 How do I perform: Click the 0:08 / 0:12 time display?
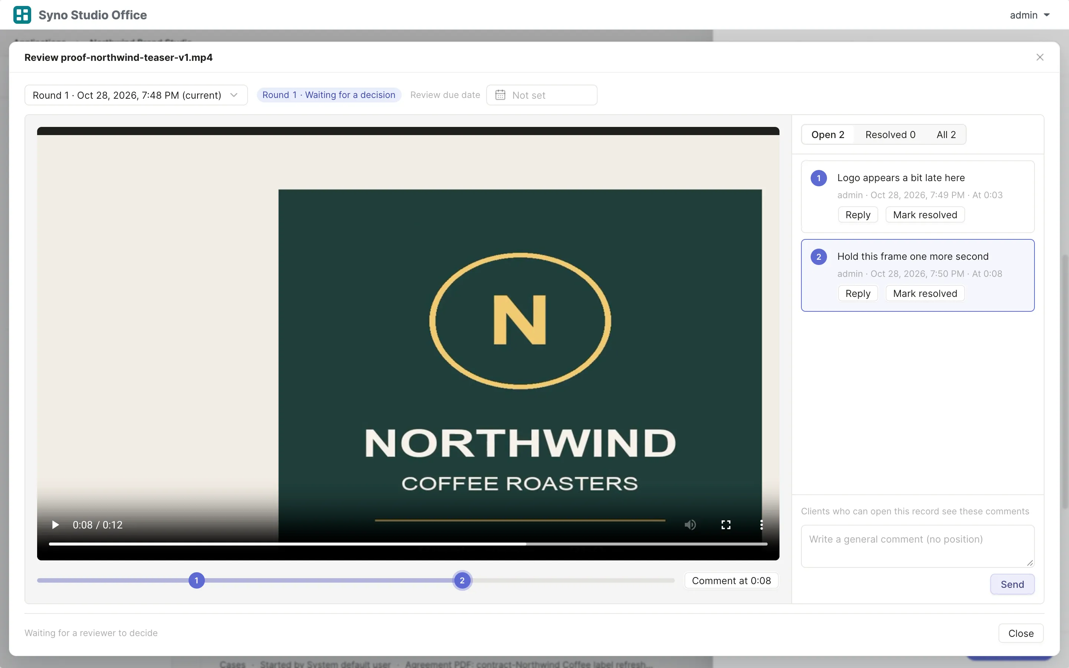coord(98,525)
